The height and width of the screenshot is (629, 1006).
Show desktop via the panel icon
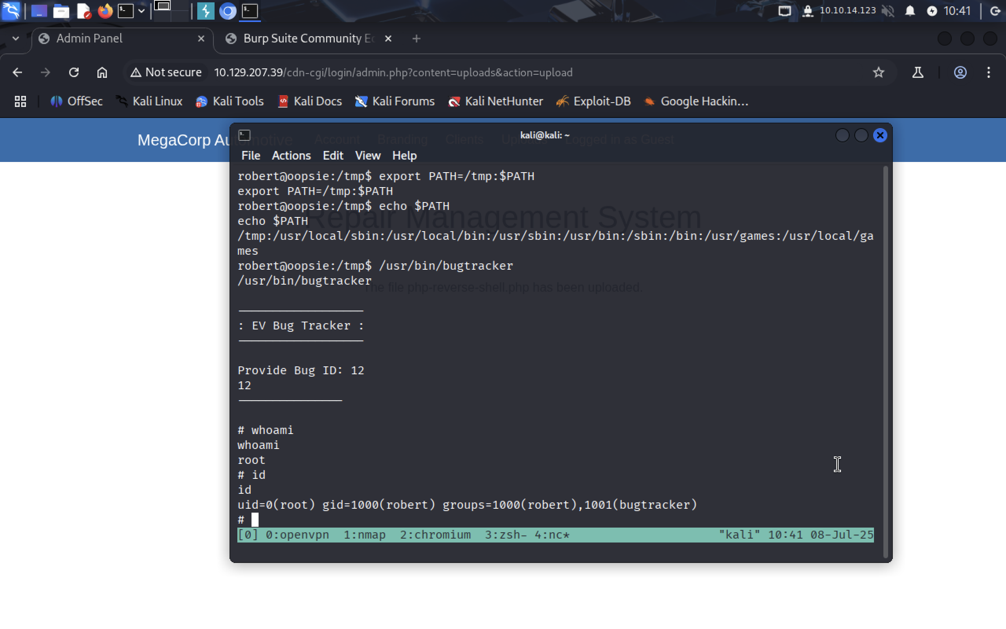pos(39,11)
